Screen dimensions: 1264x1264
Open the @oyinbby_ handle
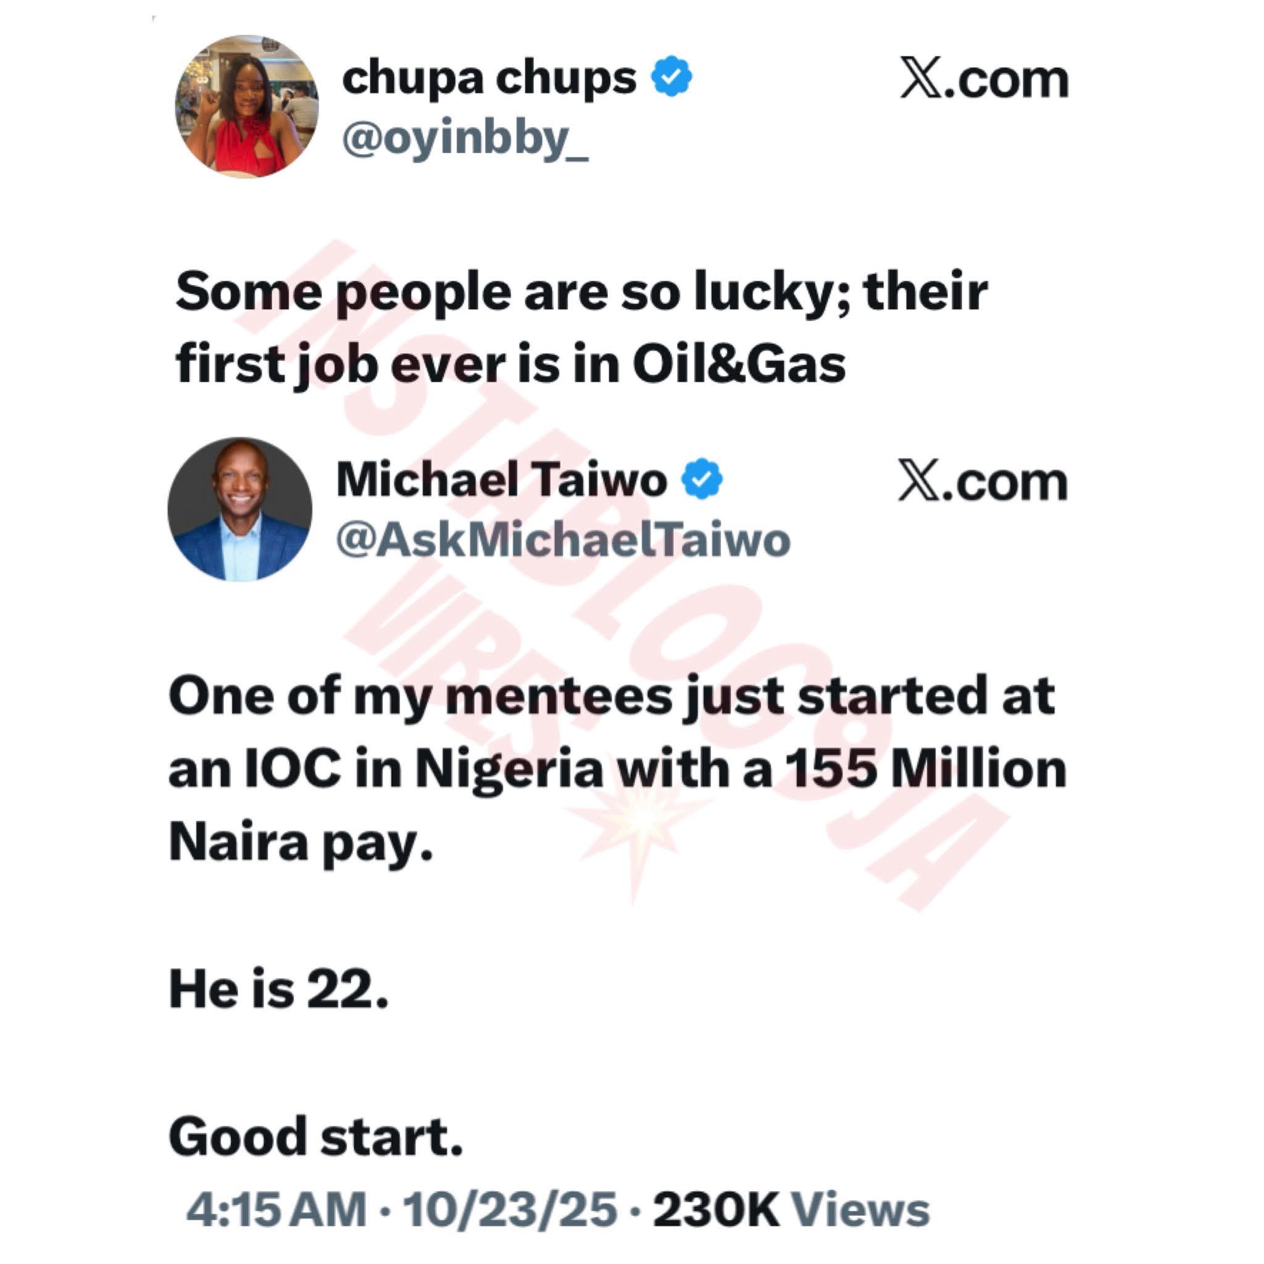tap(465, 139)
